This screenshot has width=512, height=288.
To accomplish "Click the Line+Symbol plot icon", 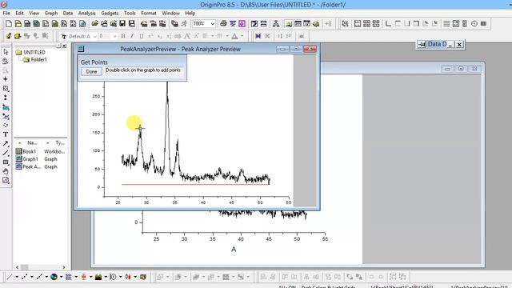I will coord(39,277).
